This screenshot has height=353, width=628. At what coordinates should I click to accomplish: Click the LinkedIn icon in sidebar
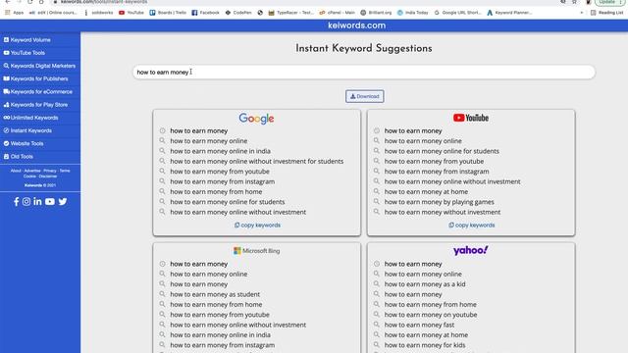[x=37, y=202]
